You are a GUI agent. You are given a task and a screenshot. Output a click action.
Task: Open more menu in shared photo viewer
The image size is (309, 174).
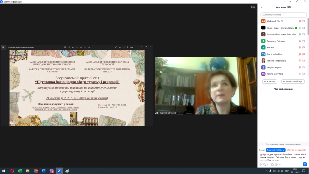coord(89,47)
